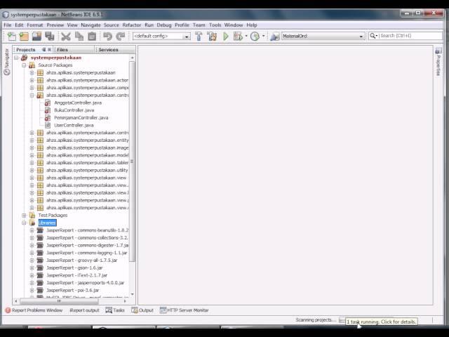Image resolution: width=449 pixels, height=337 pixels.
Task: Minimize the Projects panel
Action: (43, 50)
